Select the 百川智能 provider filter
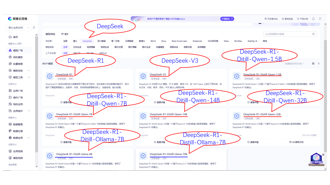This screenshot has height=185, width=330. 102,41
